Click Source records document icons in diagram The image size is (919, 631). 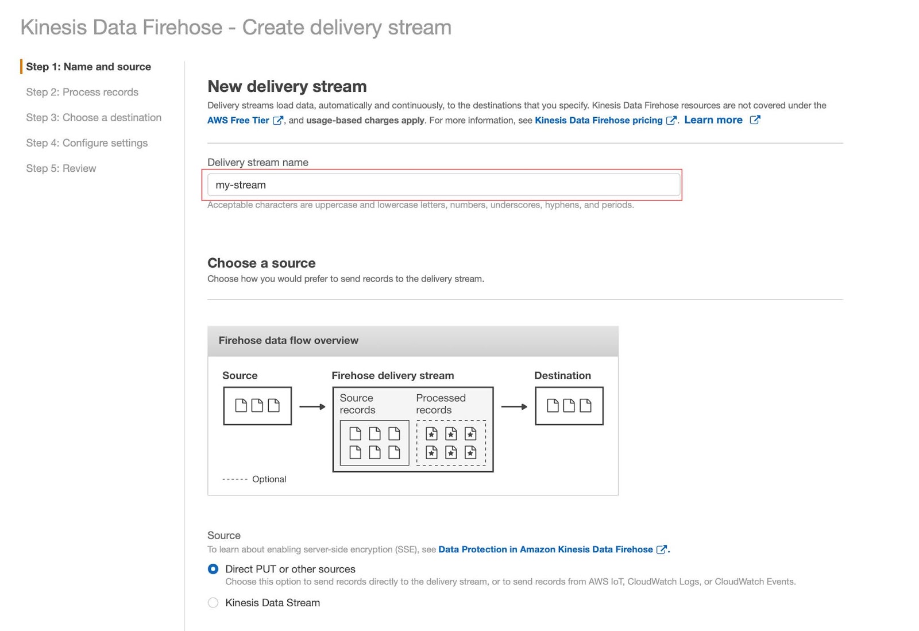tap(374, 443)
